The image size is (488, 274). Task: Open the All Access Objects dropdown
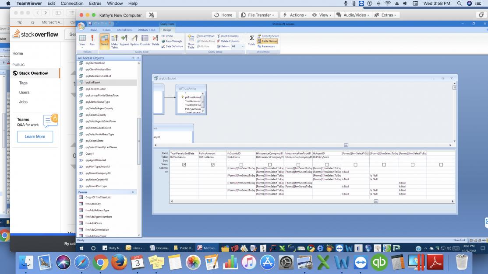pos(133,58)
